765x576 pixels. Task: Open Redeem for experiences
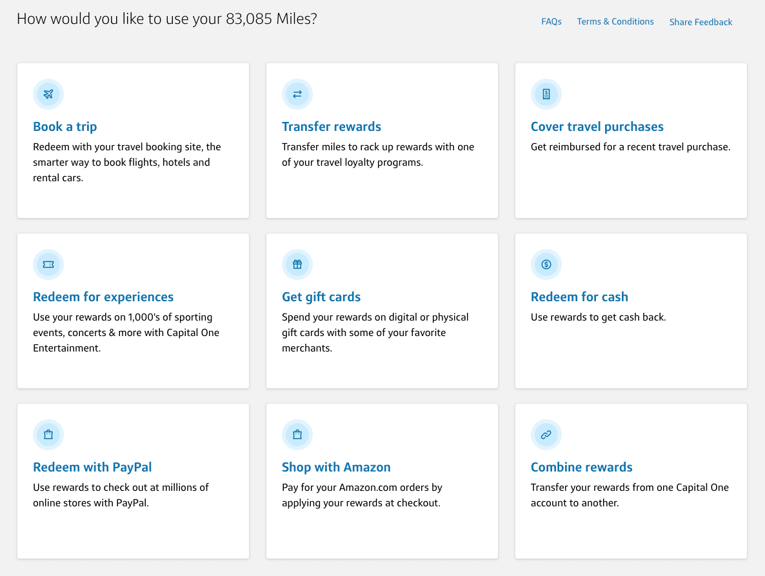point(103,297)
